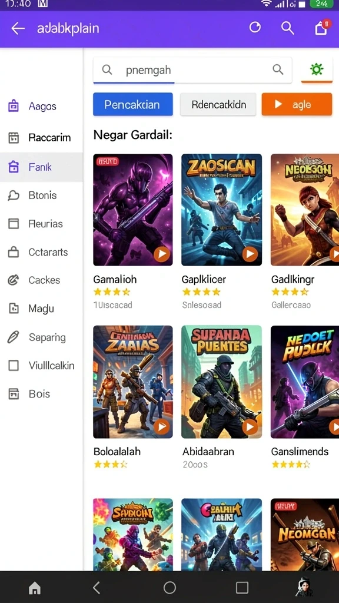Screen dimensions: 339x603
Task: Select the Pencakcian blue tab
Action: coord(132,104)
